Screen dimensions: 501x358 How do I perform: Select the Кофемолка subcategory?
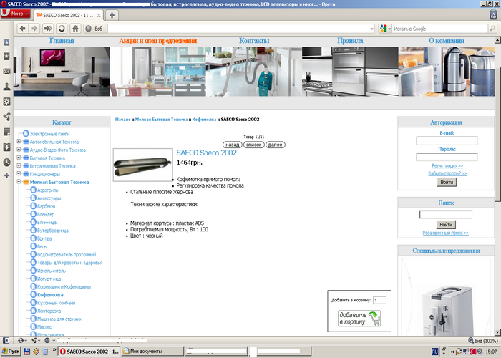pos(50,295)
